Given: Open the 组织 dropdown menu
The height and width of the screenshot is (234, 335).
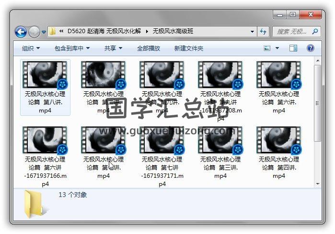Looking at the screenshot, I should coord(31,49).
